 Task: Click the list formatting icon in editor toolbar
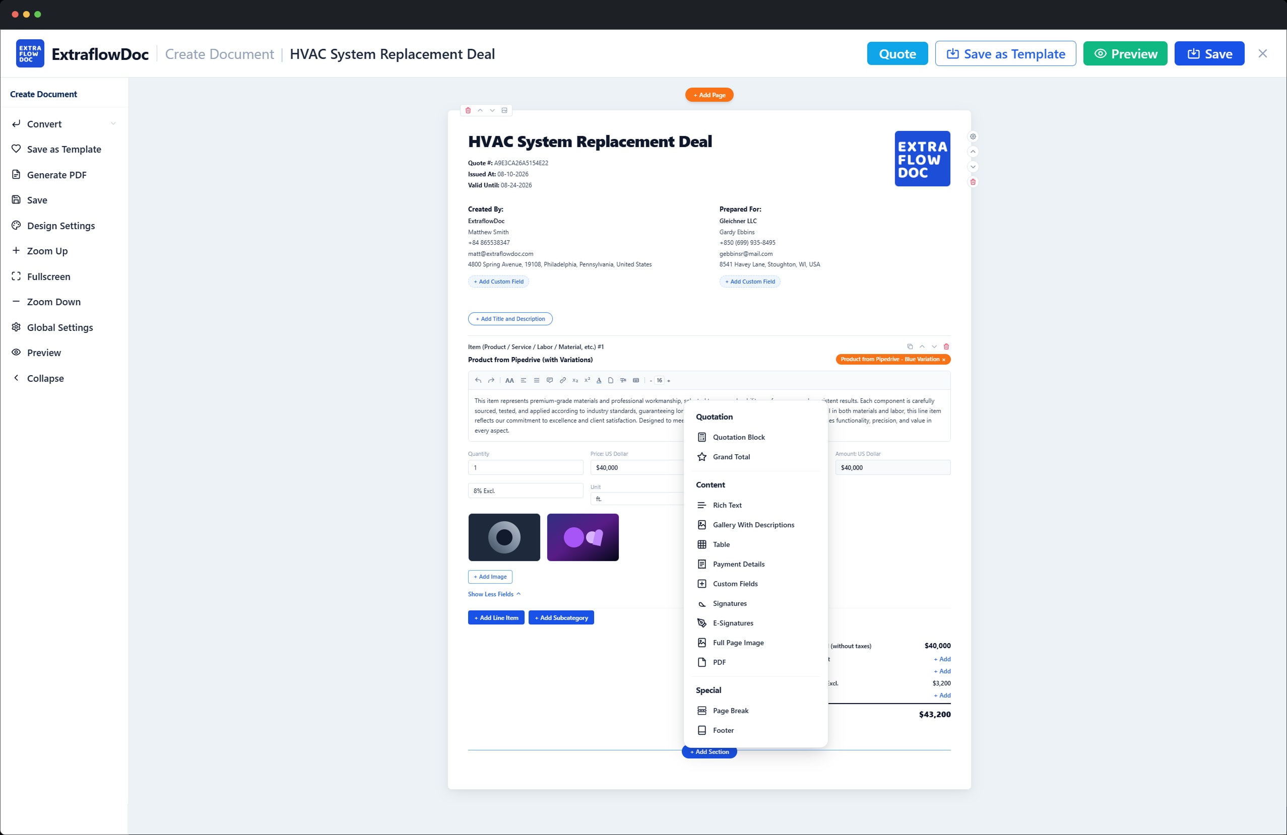(x=537, y=380)
